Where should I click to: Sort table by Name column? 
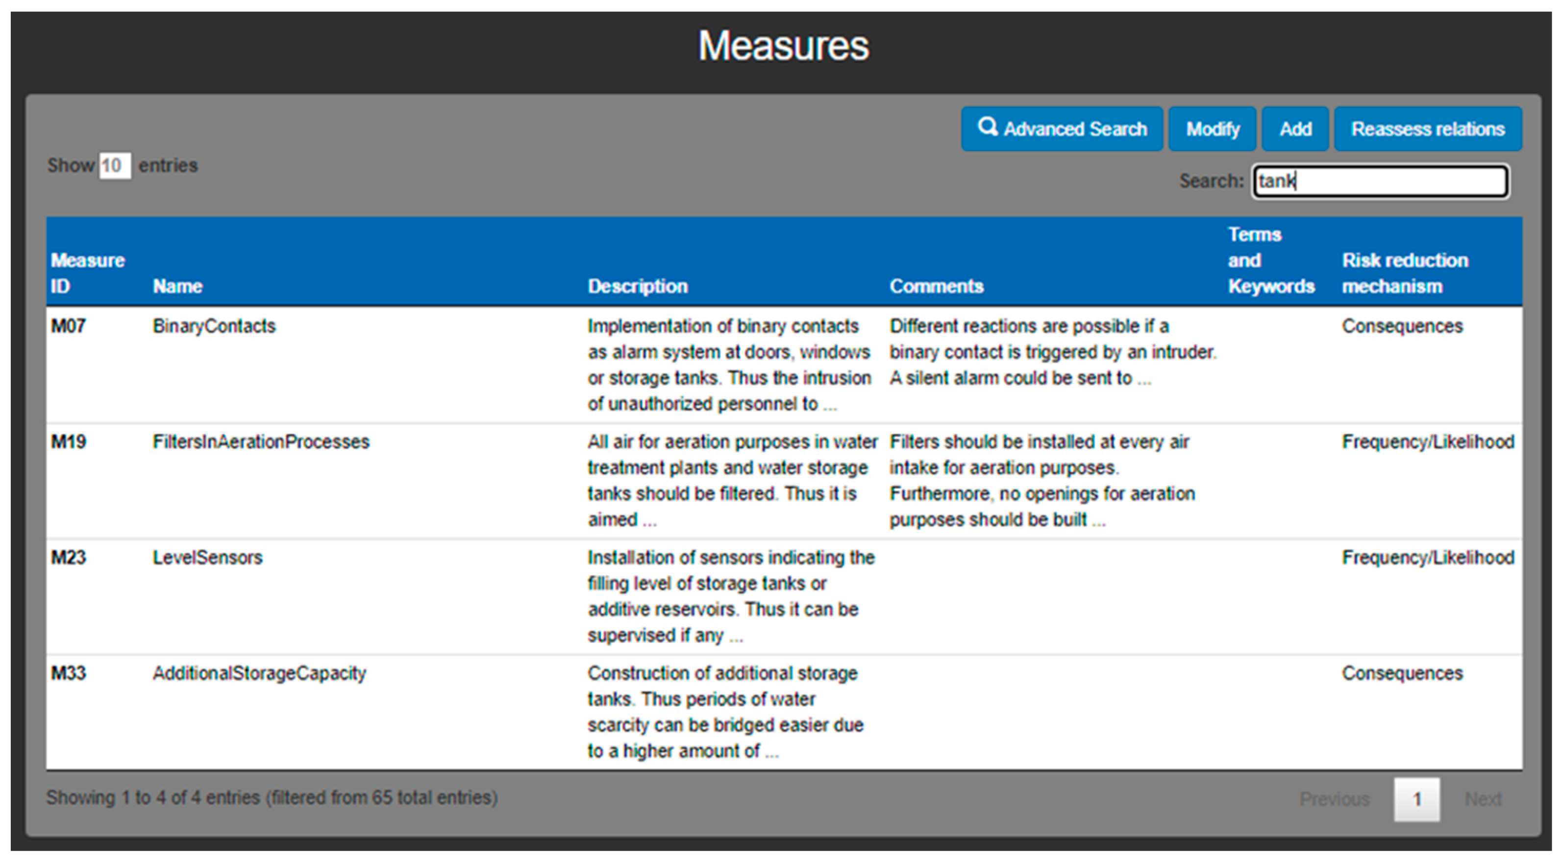click(177, 286)
